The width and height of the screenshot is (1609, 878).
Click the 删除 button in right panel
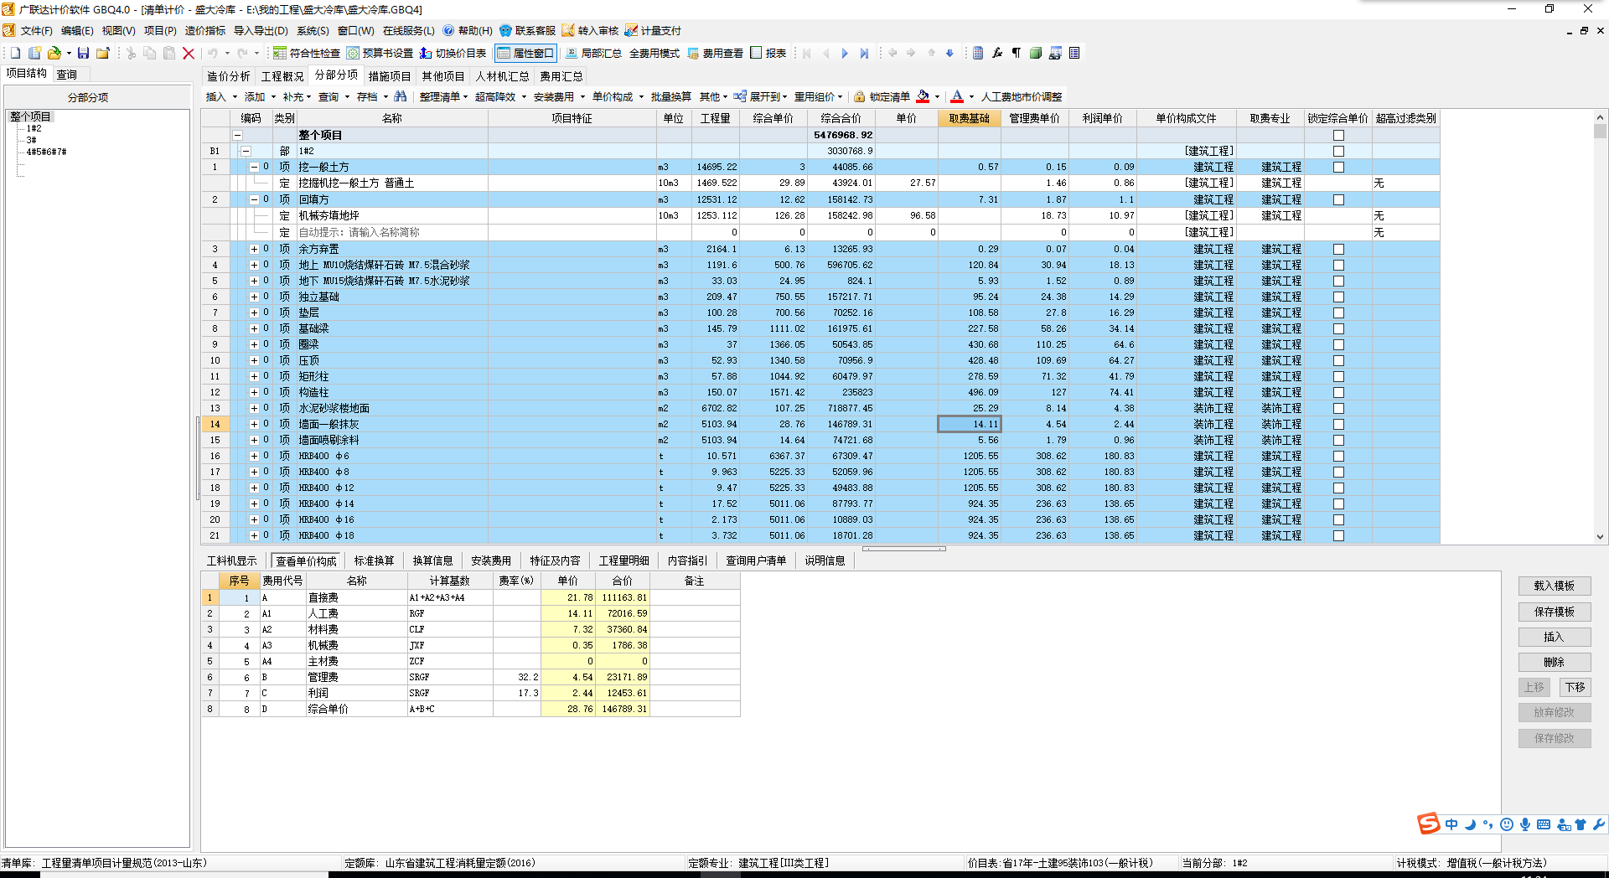[1555, 662]
